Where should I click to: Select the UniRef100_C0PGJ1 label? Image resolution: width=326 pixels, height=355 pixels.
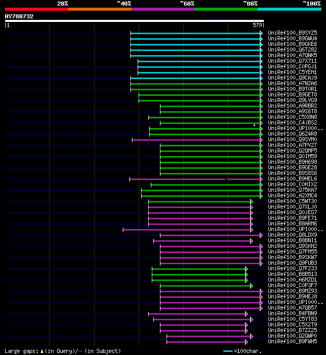[292, 66]
